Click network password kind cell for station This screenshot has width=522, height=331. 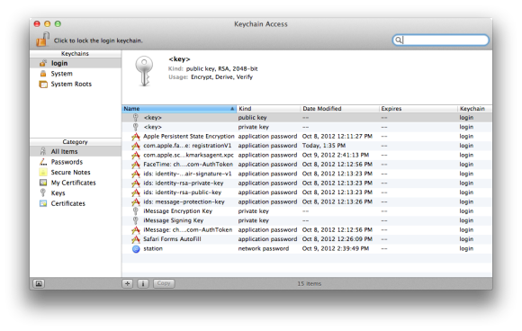[x=264, y=248]
